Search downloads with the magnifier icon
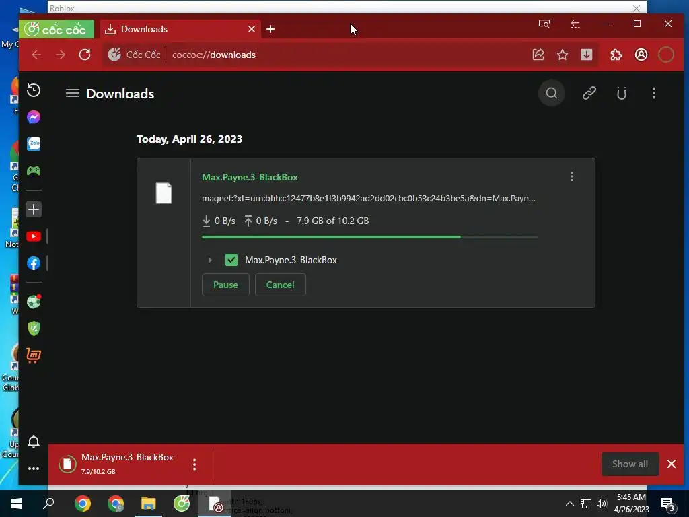This screenshot has height=517, width=689. click(x=552, y=93)
